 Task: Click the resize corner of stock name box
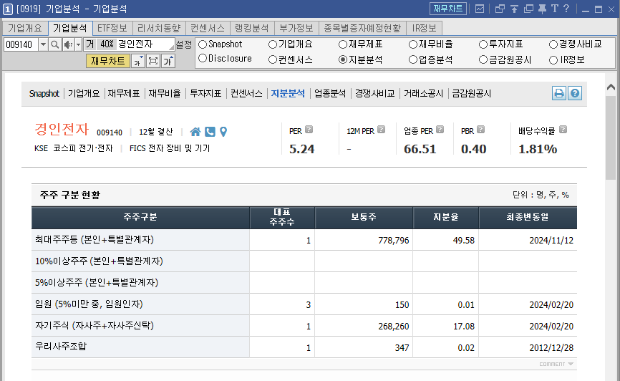tap(172, 47)
